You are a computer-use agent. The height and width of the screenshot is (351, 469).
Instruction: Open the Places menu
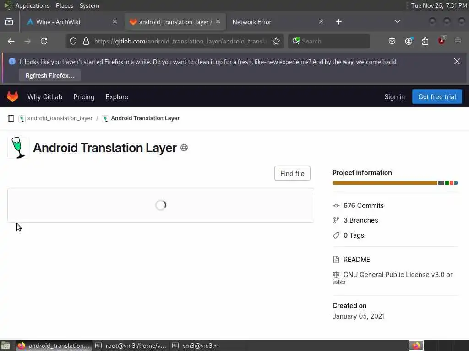pyautogui.click(x=64, y=5)
